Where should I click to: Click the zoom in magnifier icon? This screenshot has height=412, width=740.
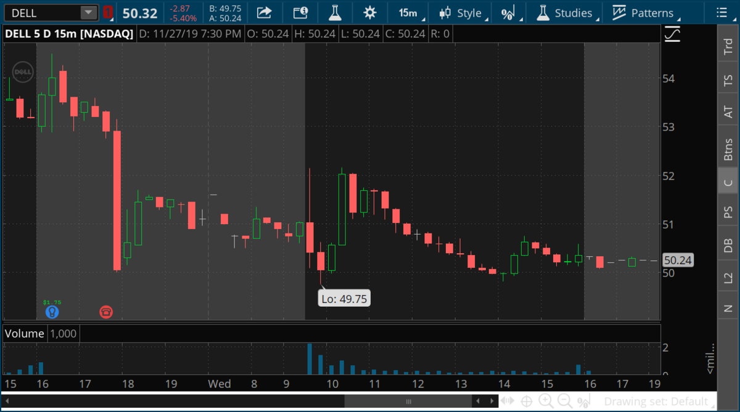coord(546,401)
